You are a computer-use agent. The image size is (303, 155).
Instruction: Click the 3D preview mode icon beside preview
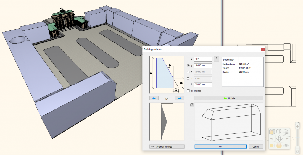pos(191,105)
